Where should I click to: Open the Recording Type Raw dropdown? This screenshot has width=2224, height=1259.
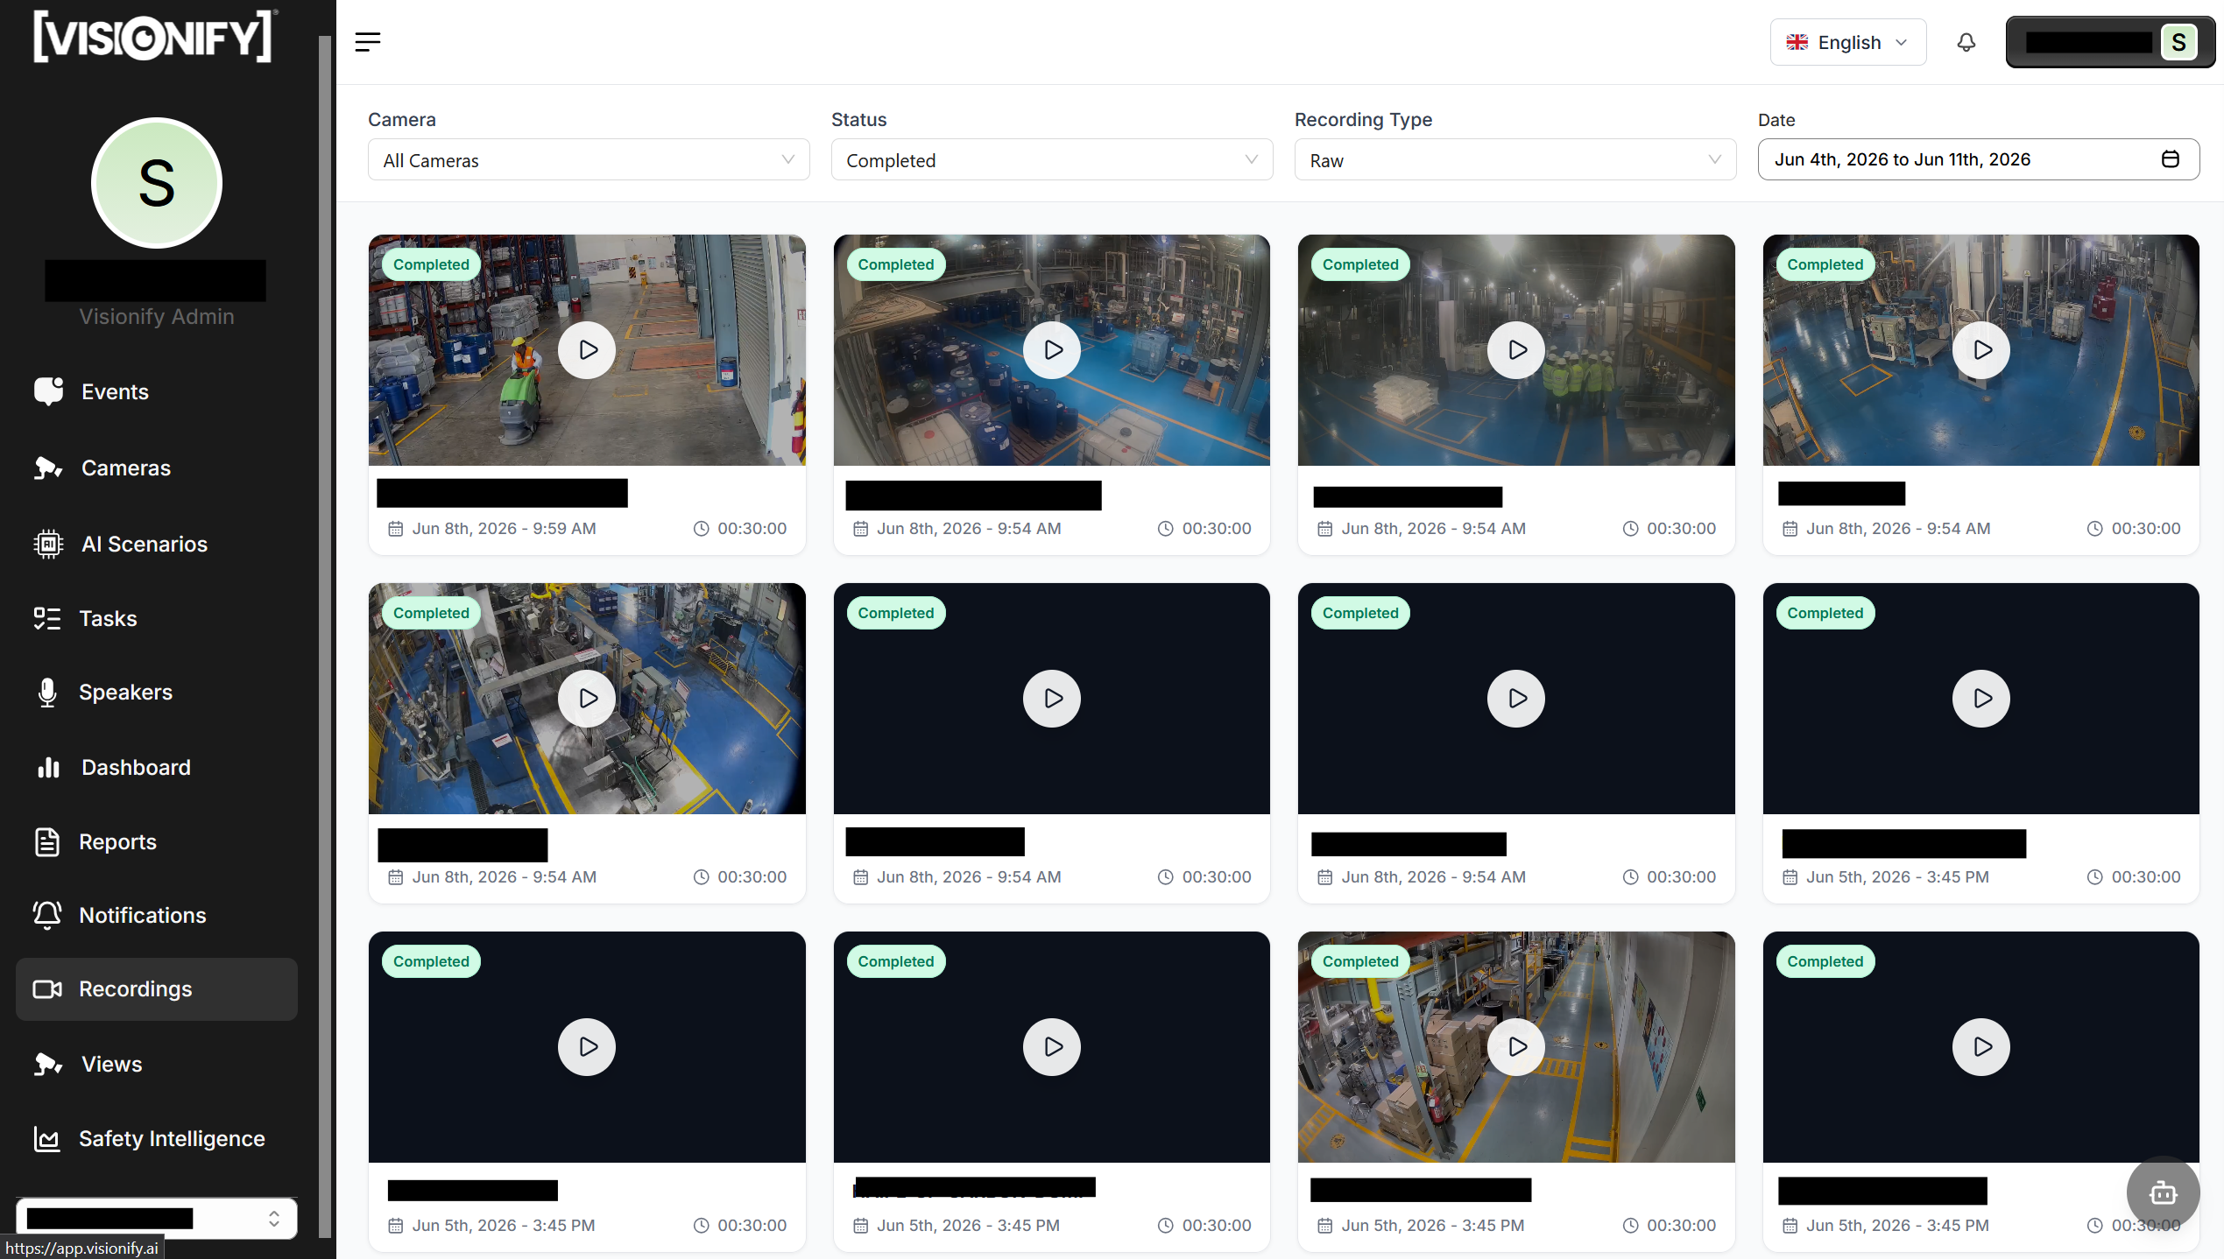coord(1515,159)
